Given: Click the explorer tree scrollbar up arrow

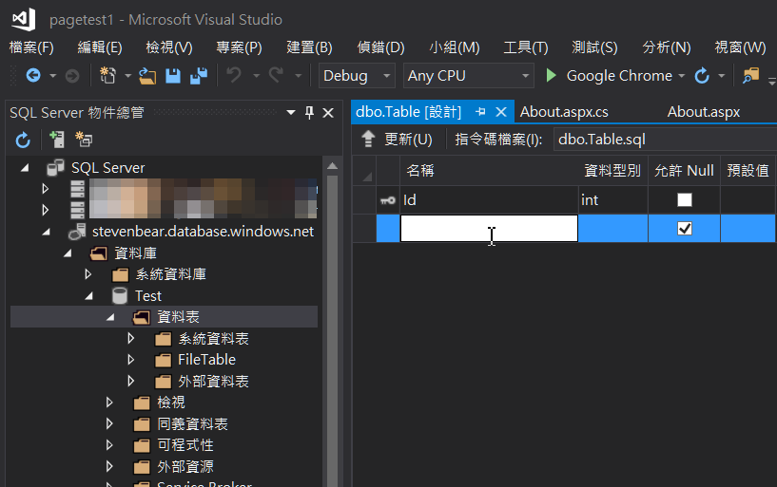Looking at the screenshot, I should pyautogui.click(x=333, y=166).
